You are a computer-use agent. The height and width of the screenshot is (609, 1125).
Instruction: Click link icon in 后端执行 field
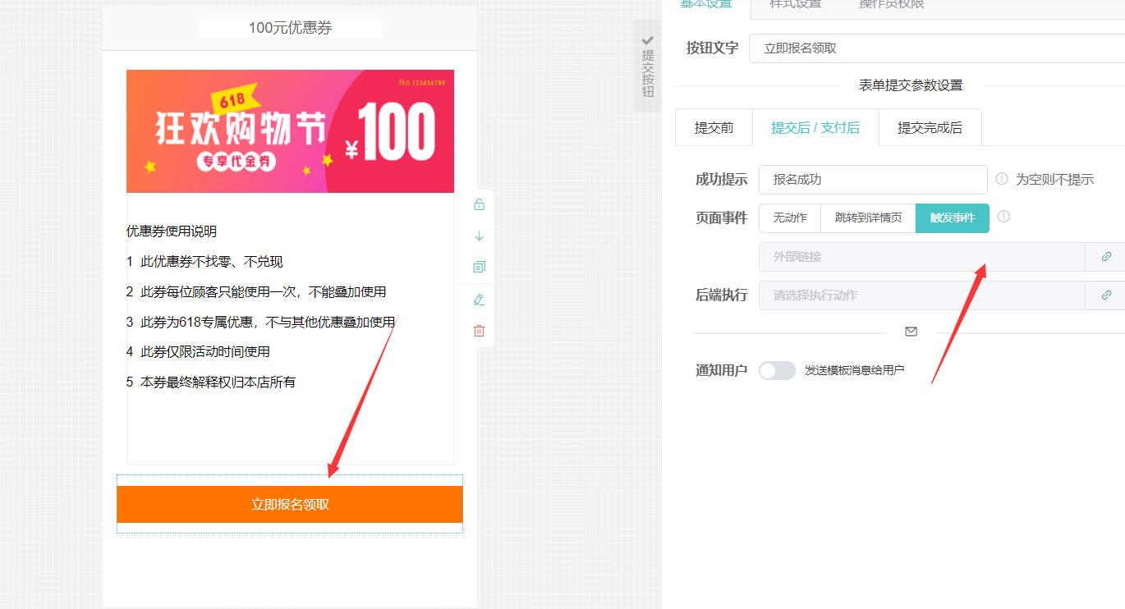1106,295
